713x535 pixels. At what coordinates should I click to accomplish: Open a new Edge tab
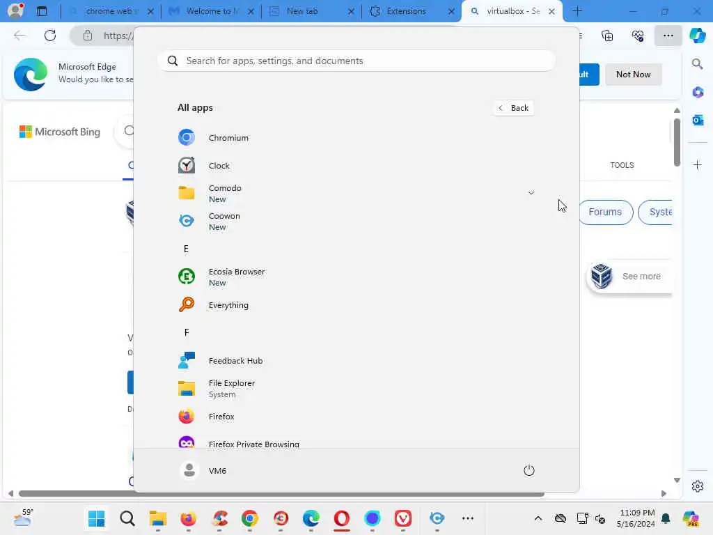point(577,11)
